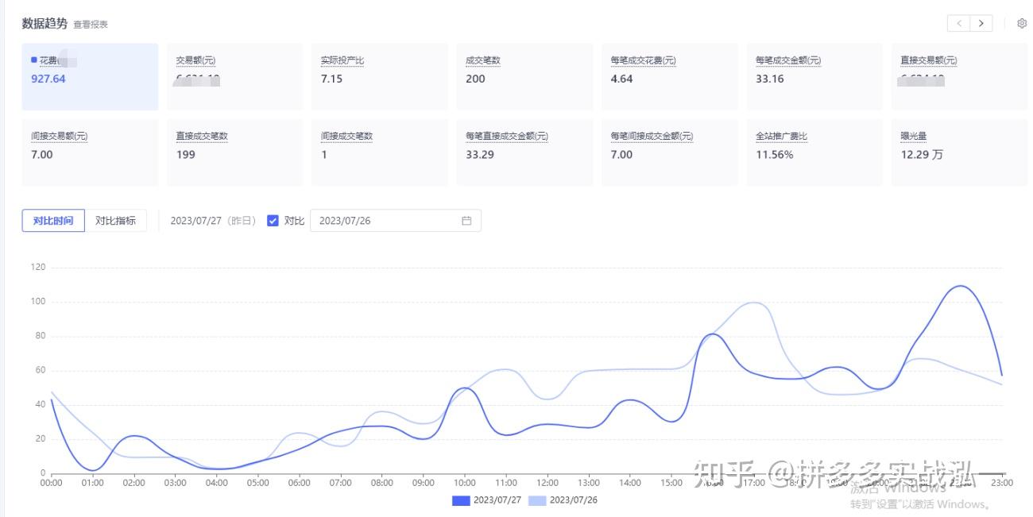1033x517 pixels.
Task: Click the 11.56% fee ratio value
Action: tap(775, 155)
